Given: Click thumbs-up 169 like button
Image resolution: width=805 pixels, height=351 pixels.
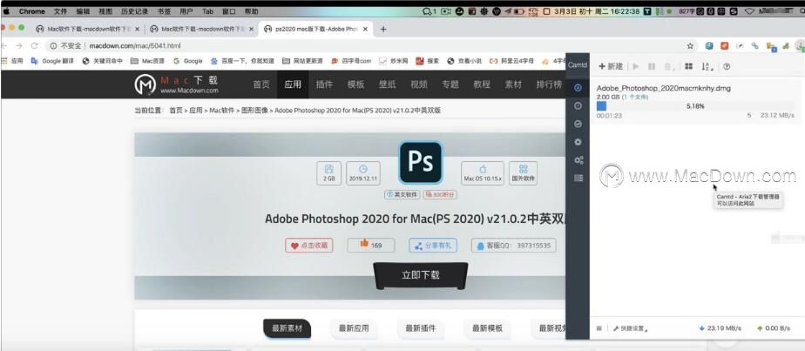Looking at the screenshot, I should (x=371, y=246).
